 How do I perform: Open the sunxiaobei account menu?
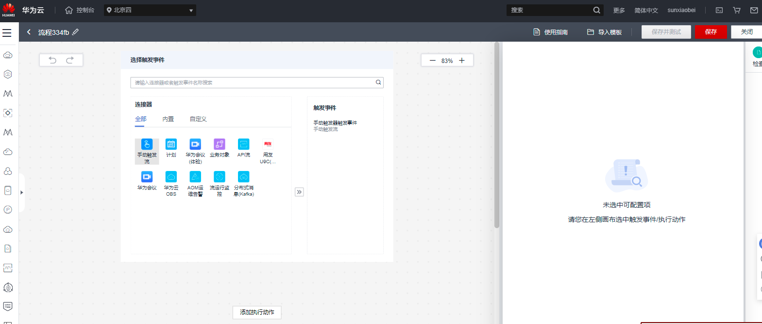tap(681, 10)
